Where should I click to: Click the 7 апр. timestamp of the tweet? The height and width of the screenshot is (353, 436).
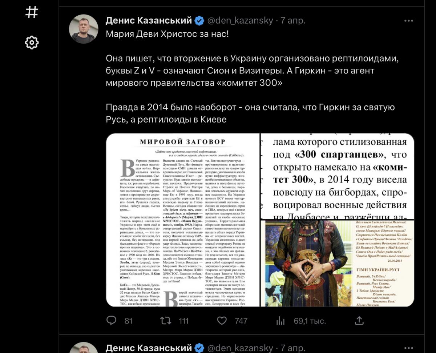pos(293,20)
